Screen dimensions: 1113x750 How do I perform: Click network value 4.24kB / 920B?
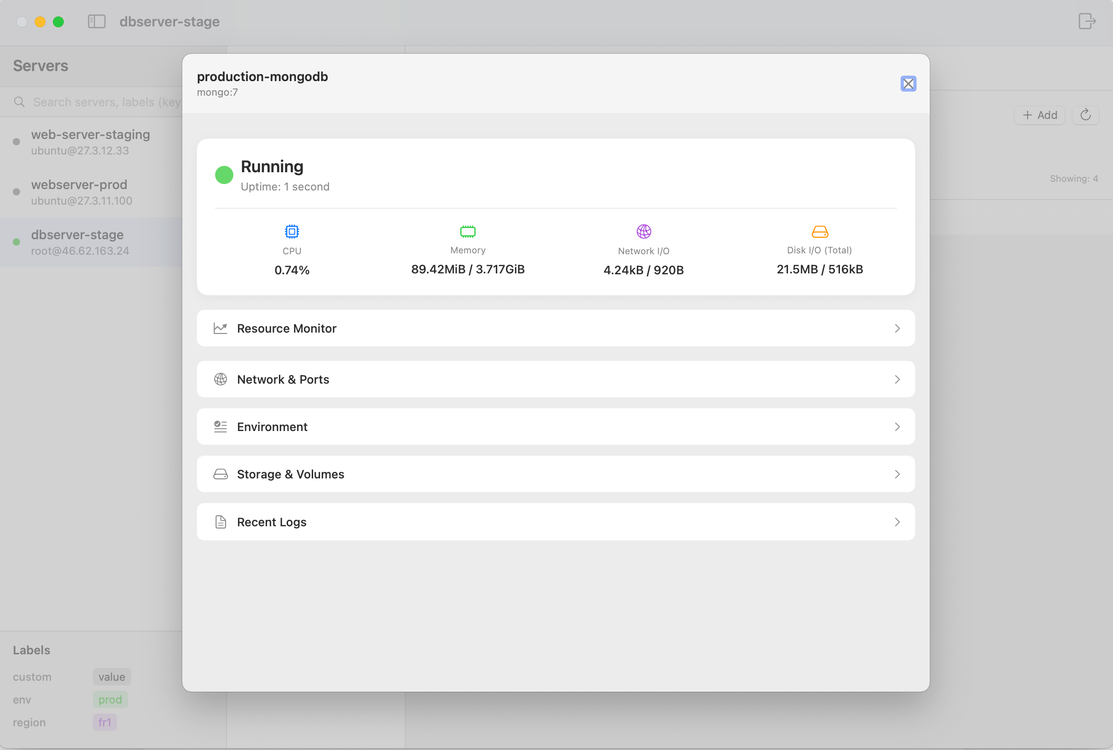[643, 270]
